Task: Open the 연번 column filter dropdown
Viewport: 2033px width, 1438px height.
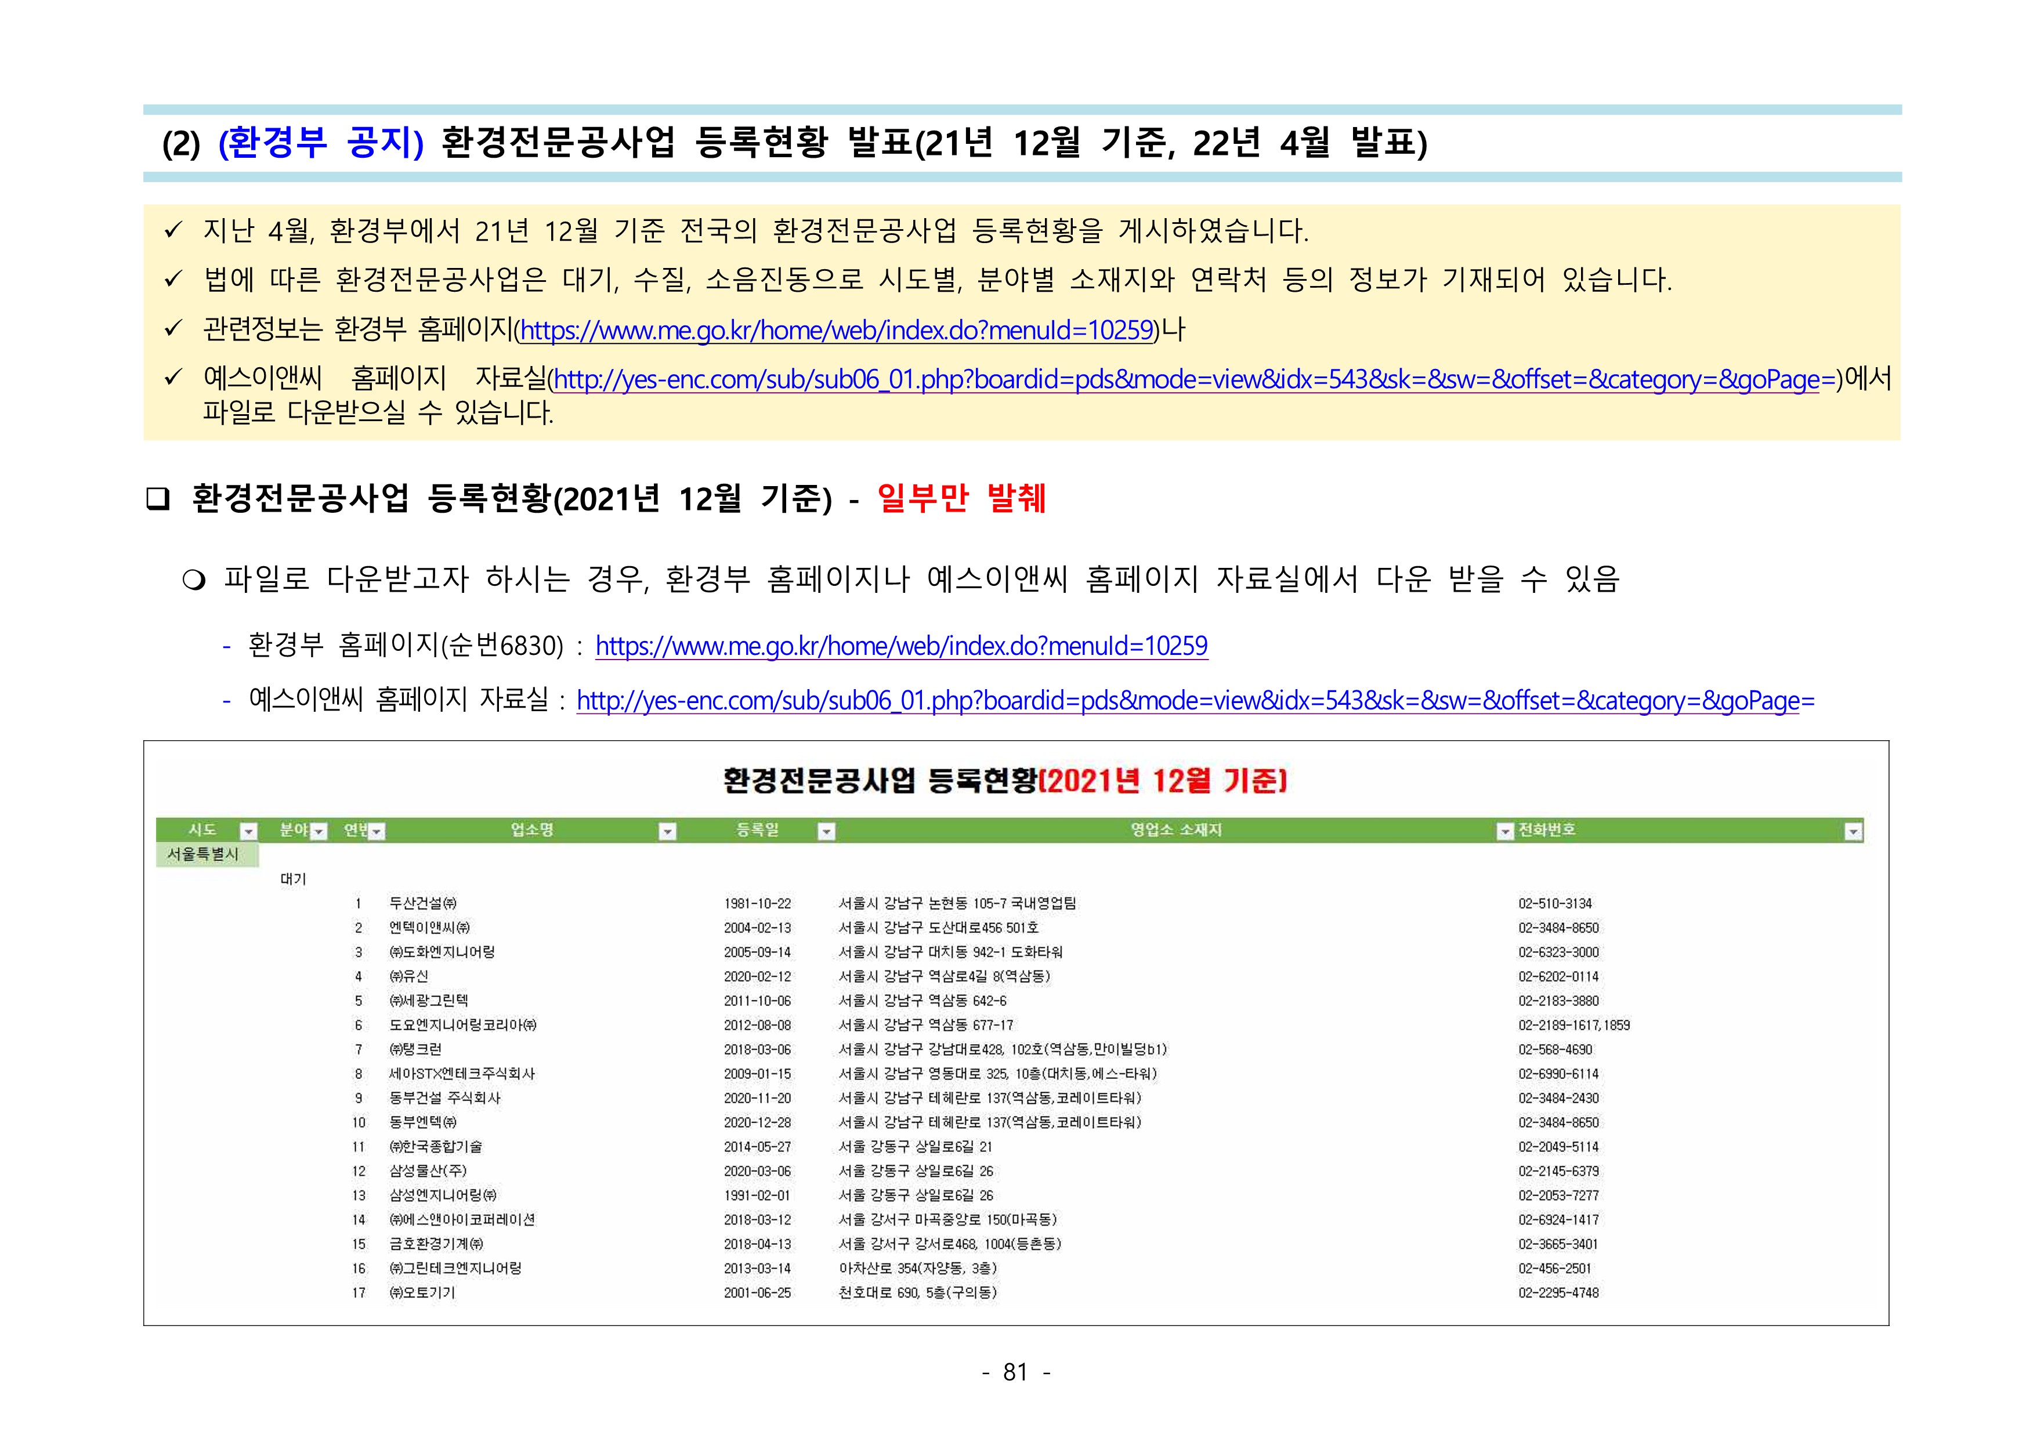Action: [x=377, y=831]
